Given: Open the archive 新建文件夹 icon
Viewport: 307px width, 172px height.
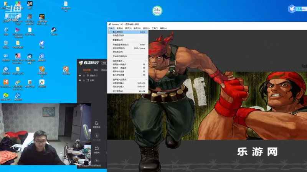Looking at the screenshot, I should point(30,83).
